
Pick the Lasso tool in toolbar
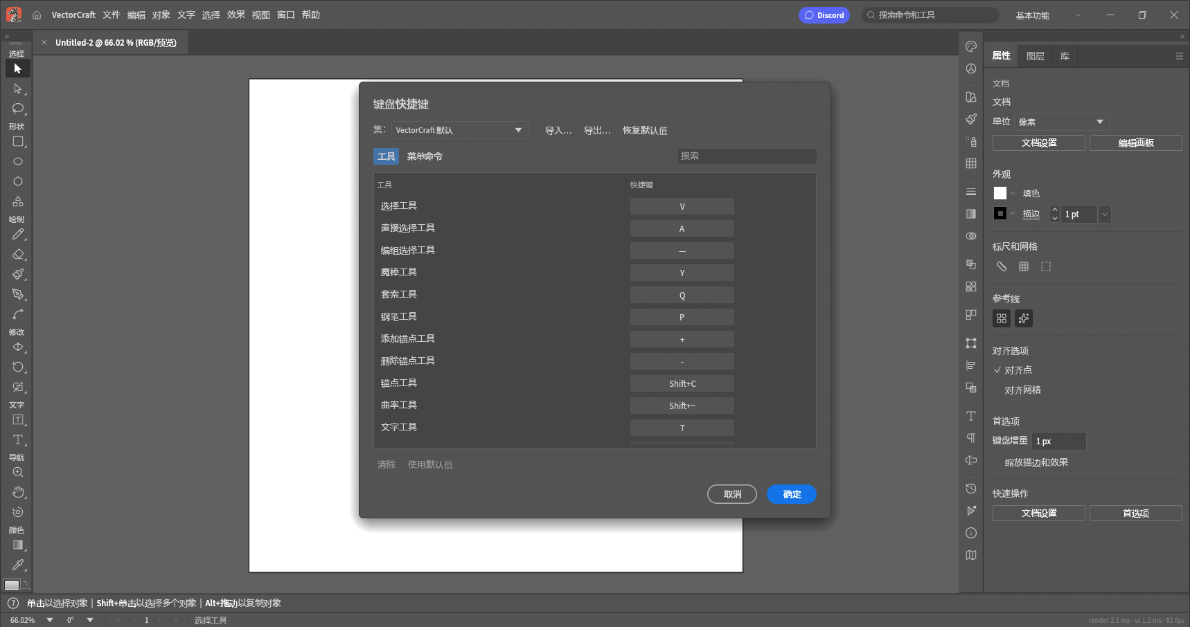tap(17, 109)
